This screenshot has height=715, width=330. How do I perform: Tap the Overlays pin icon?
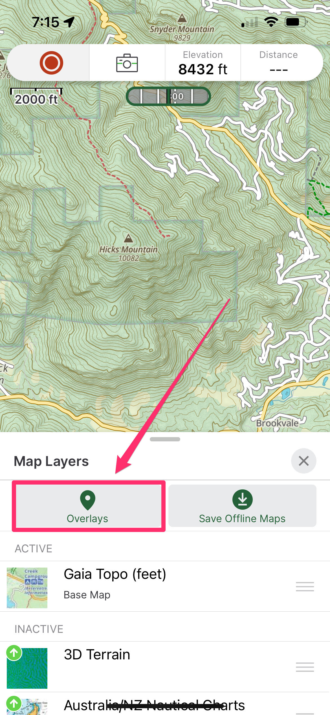tap(88, 500)
